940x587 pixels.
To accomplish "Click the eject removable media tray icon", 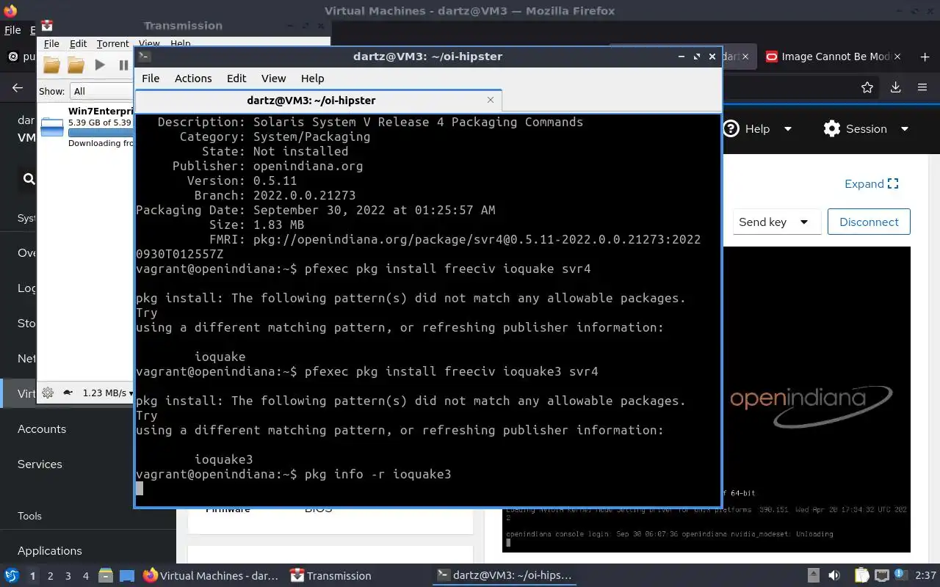I will [813, 575].
